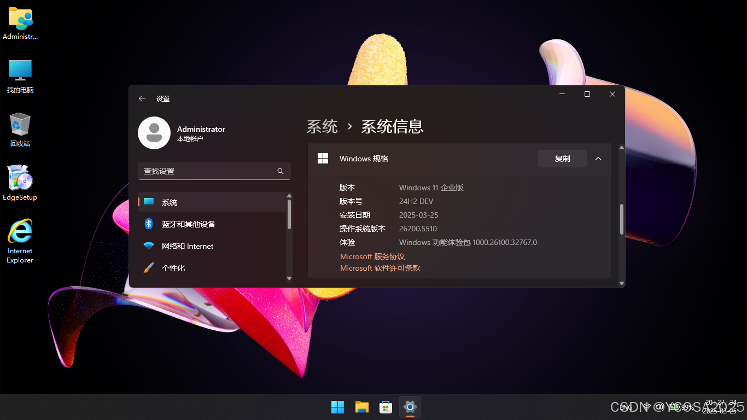Click the Administrator account name
This screenshot has height=420, width=747.
point(201,129)
